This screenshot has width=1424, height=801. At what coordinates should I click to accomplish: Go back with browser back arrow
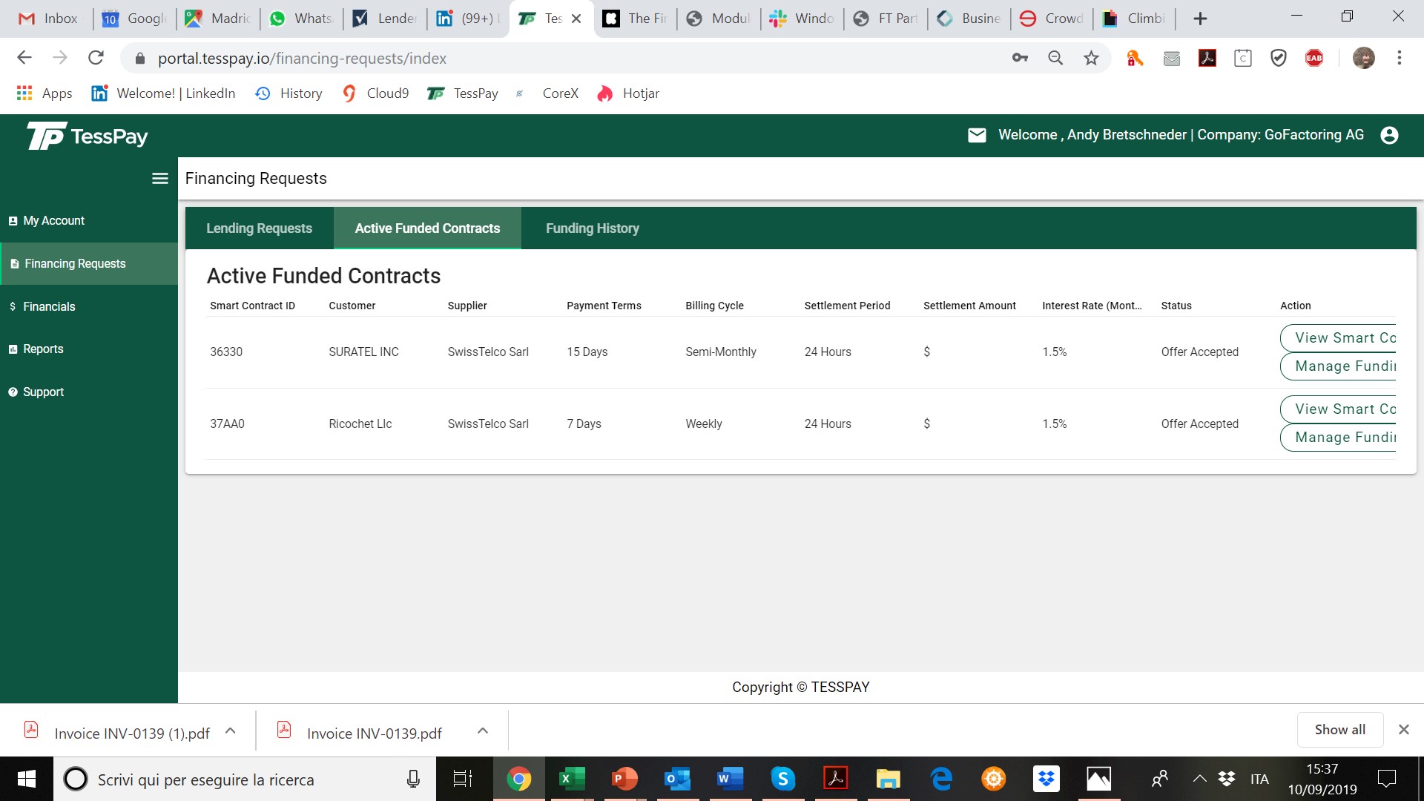tap(24, 58)
